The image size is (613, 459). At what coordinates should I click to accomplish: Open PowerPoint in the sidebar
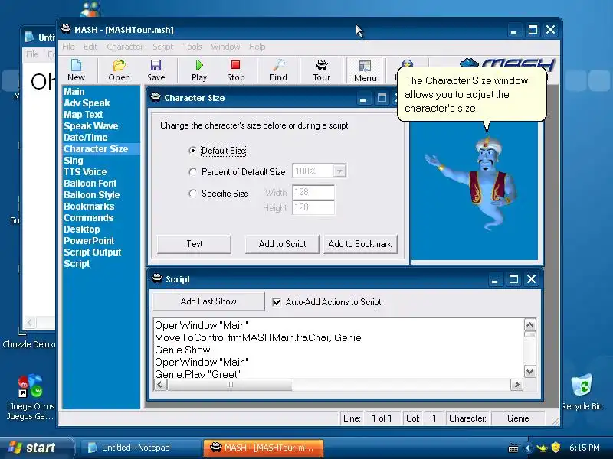point(89,241)
